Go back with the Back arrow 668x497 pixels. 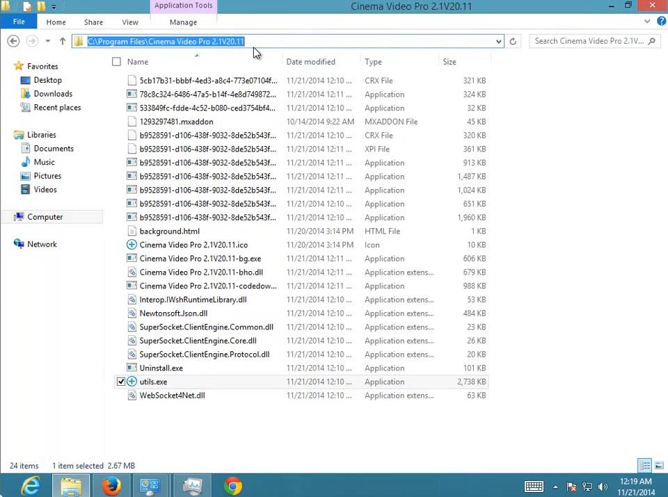14,41
